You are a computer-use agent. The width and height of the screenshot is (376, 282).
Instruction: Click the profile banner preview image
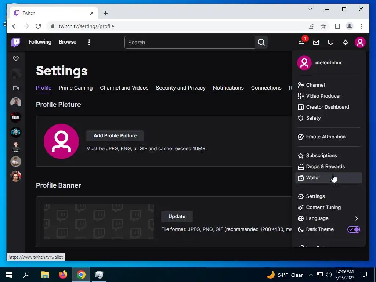(99, 222)
